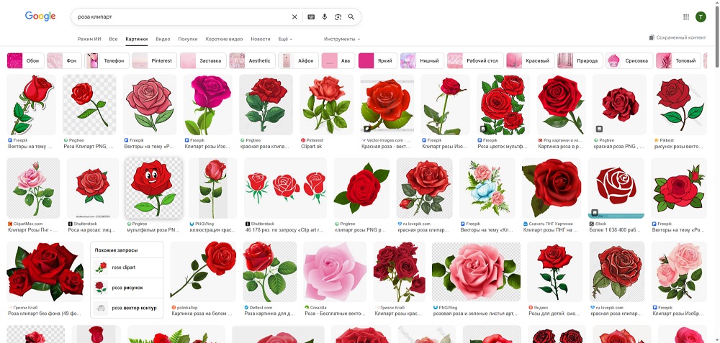Open the Покупки tab
This screenshot has height=343, width=720.
188,39
